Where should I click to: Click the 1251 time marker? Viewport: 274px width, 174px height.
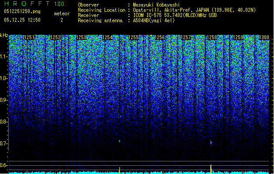click(x=29, y=37)
